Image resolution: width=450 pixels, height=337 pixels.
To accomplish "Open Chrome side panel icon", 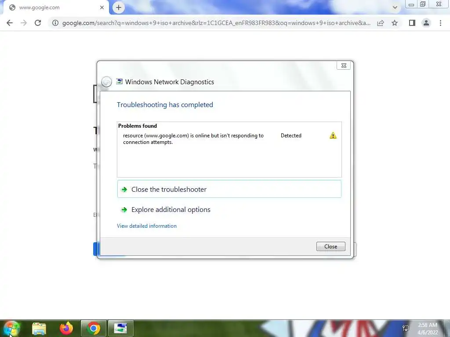I will pyautogui.click(x=412, y=23).
